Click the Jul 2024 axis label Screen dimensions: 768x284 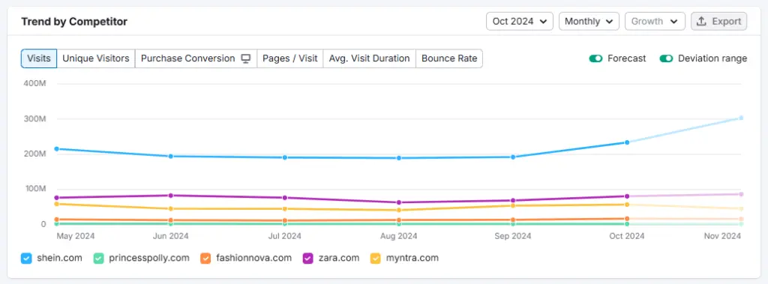click(x=284, y=236)
